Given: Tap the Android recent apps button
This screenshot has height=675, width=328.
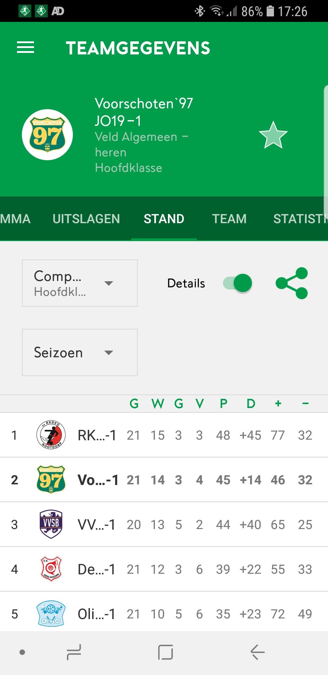Looking at the screenshot, I should [x=74, y=652].
